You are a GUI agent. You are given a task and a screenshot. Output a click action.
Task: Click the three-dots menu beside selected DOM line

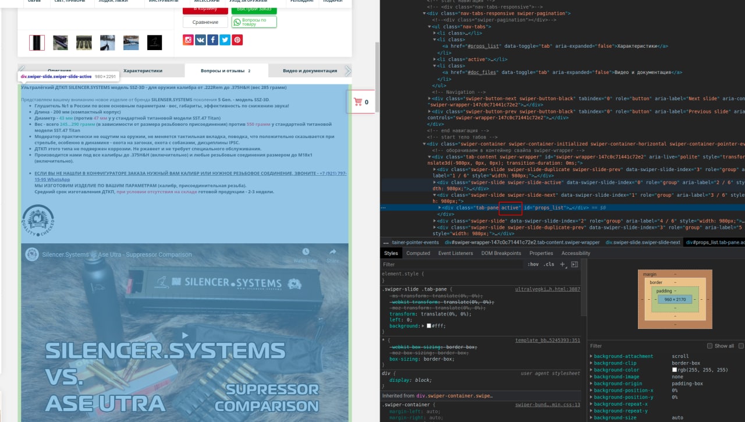pos(383,208)
